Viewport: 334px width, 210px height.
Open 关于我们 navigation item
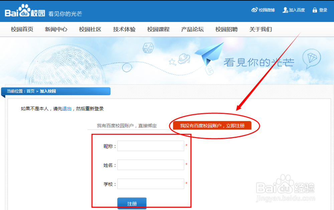pos(261,29)
